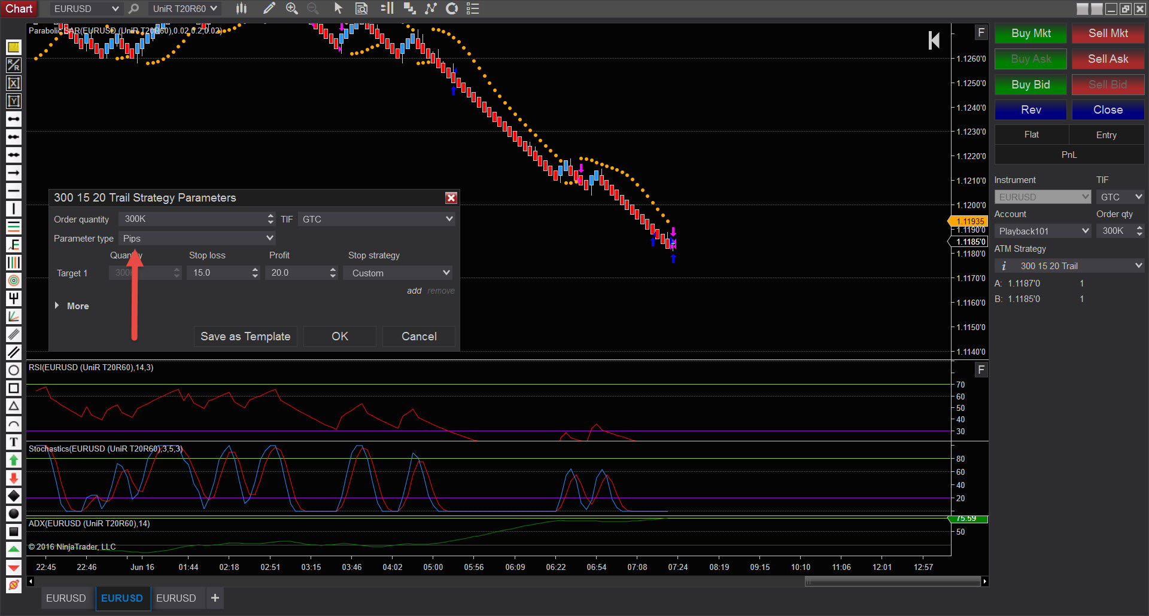Switch to the arrow cursor pointer
The image size is (1149, 616).
point(338,8)
